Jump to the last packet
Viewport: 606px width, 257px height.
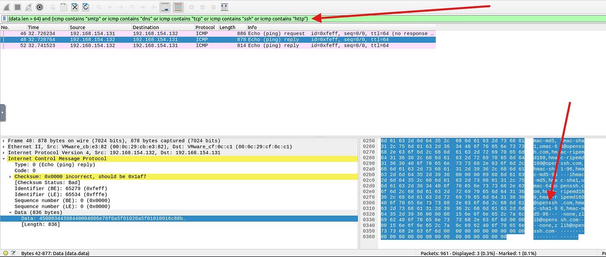click(x=154, y=7)
